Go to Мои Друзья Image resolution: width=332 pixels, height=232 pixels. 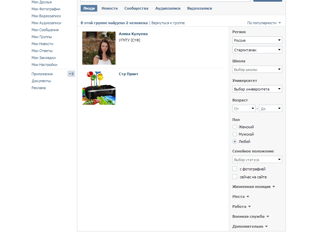(x=41, y=2)
